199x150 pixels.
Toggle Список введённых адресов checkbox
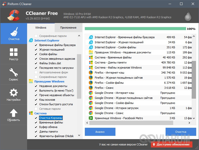pyautogui.click(x=36, y=59)
